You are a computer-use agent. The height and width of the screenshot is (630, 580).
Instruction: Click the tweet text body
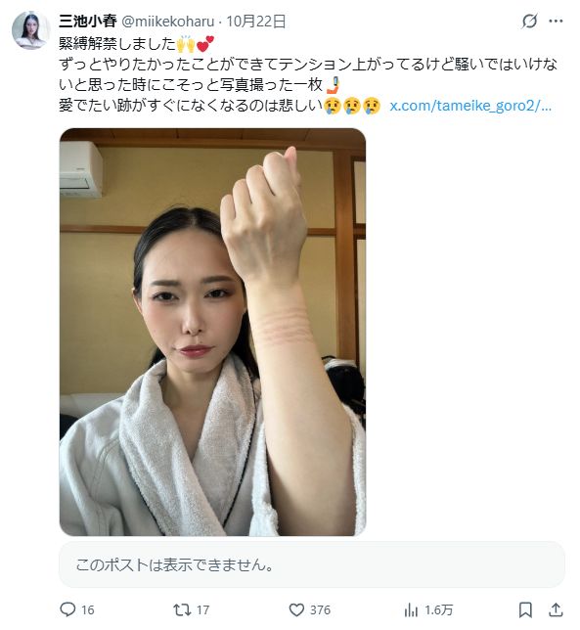(308, 74)
